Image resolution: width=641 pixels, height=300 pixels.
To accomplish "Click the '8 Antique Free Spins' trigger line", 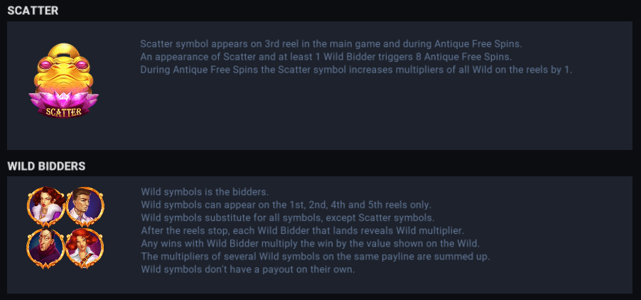I will 325,57.
